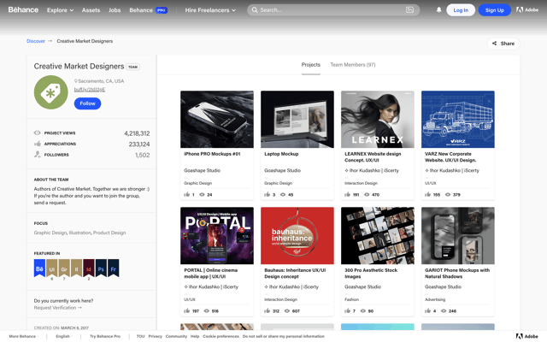547x342 pixels.
Task: Click the Fr Fresco featured ribbon
Action: [x=114, y=268]
